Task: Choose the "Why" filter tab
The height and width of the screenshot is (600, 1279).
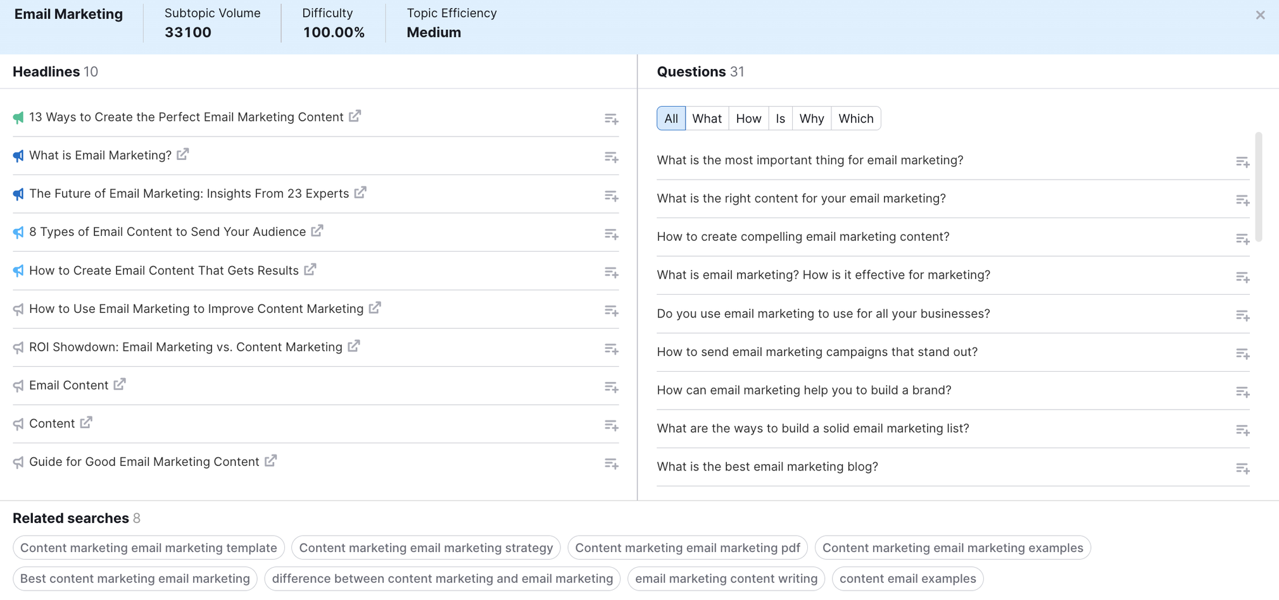Action: [811, 118]
